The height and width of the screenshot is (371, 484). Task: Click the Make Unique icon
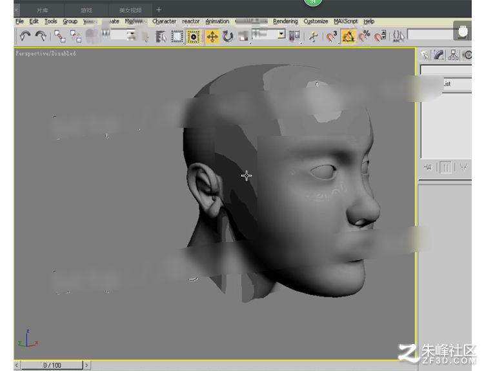(463, 167)
